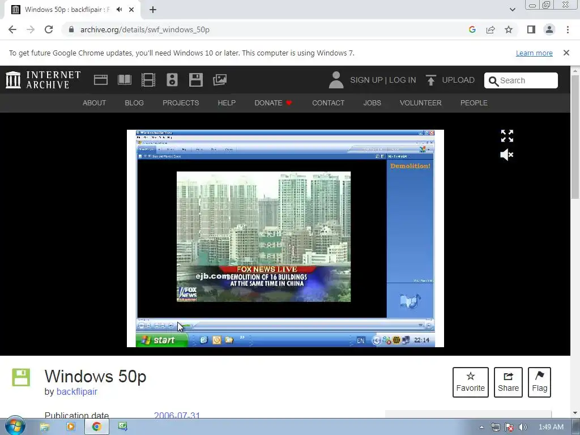Open the Chrome profile avatar
Viewport: 580px width, 435px height.
tap(549, 29)
